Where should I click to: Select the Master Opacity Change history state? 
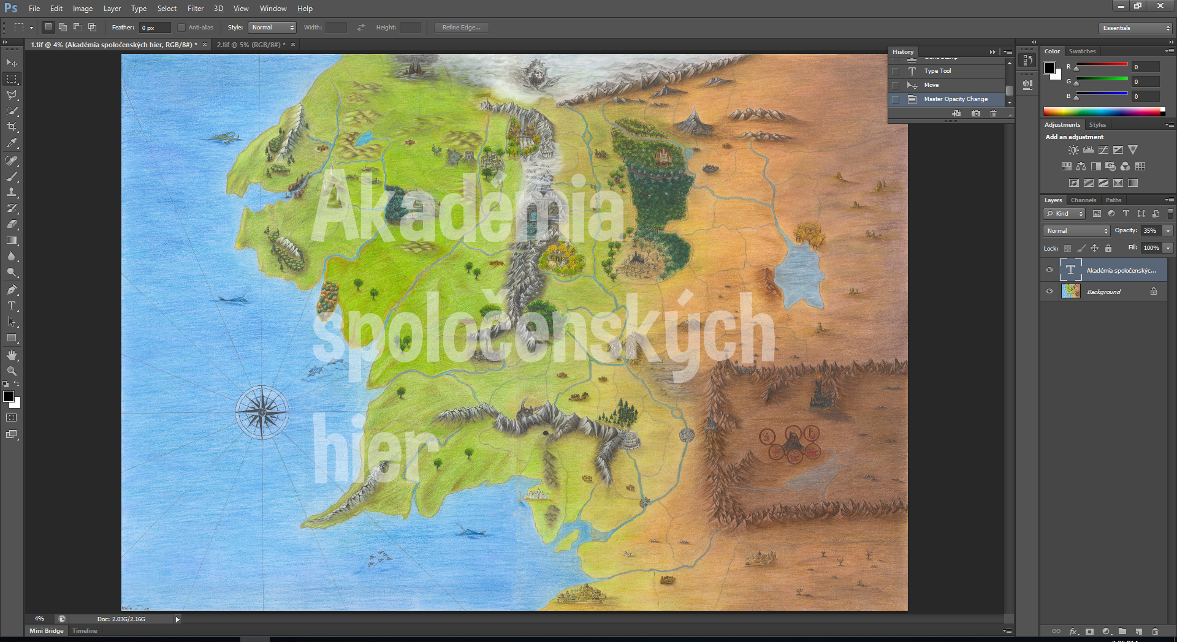tap(956, 99)
